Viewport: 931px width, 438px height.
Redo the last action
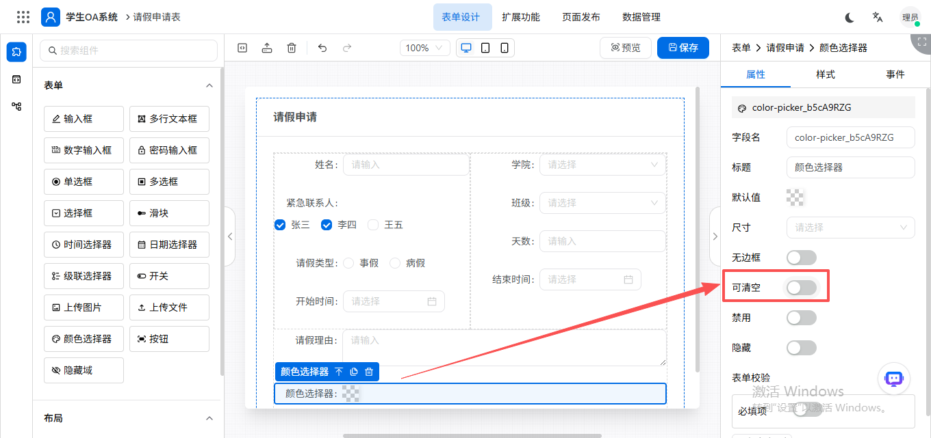point(347,48)
